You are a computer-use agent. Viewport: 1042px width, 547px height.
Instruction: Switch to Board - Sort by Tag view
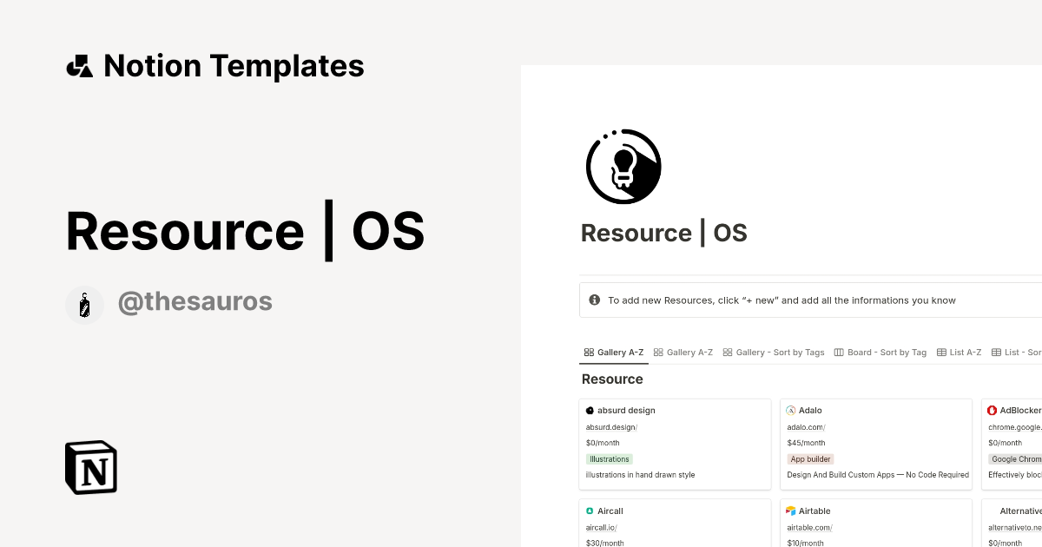(880, 352)
